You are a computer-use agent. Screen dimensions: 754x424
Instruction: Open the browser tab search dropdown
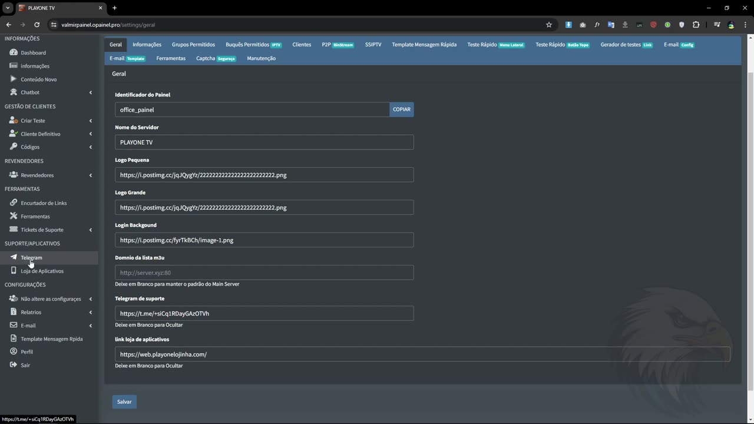click(8, 8)
